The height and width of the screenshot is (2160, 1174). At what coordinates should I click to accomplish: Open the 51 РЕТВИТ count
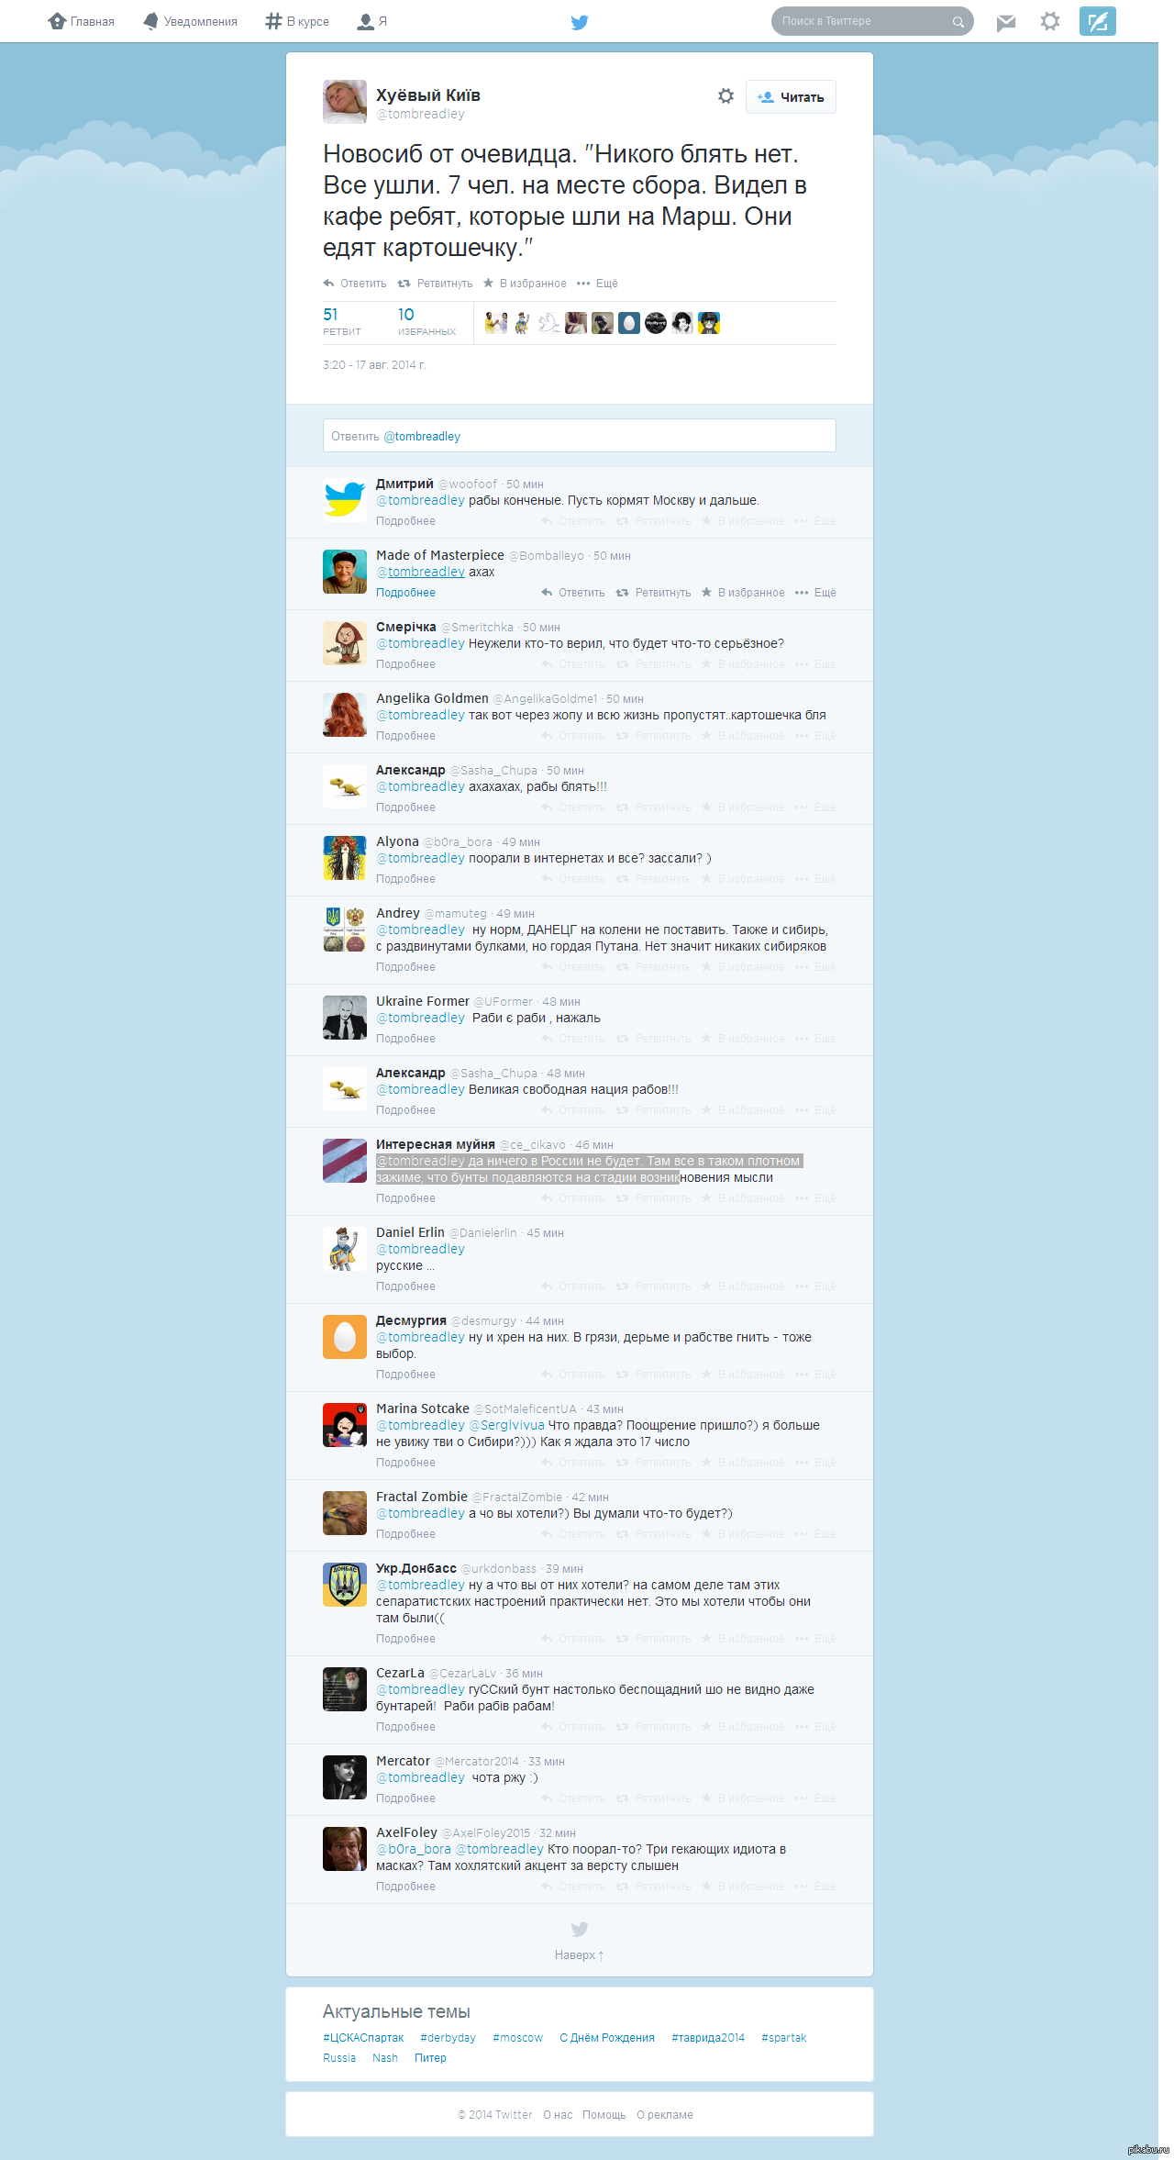342,321
